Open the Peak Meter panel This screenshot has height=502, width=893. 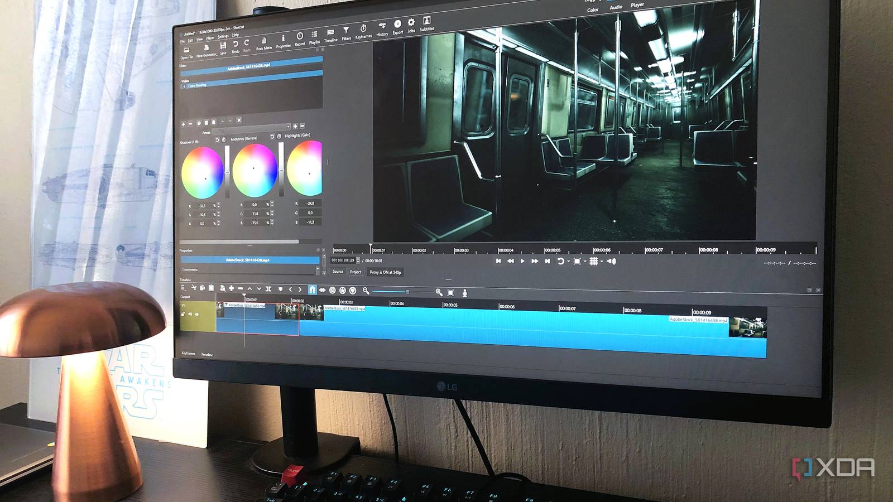pos(264,43)
